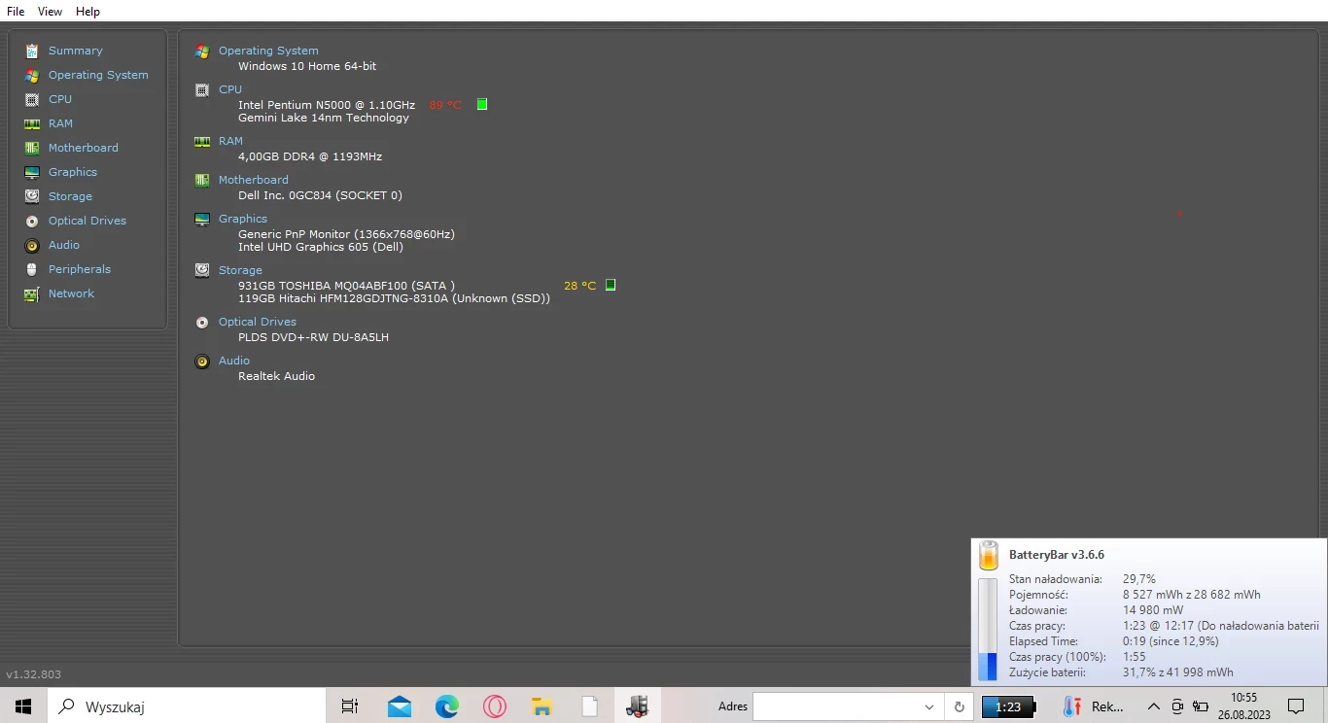Open the Adres combo box dropdown

[x=928, y=706]
